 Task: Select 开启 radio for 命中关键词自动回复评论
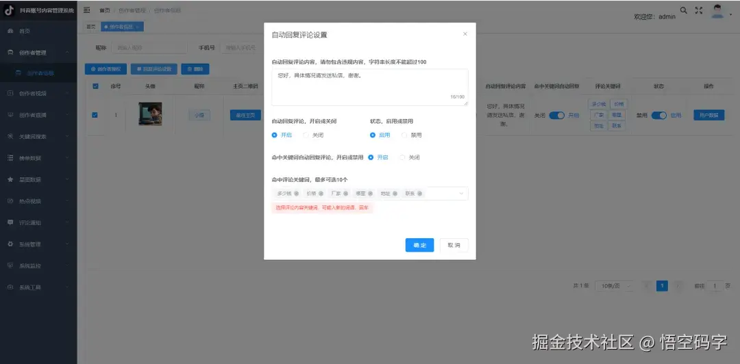click(371, 157)
